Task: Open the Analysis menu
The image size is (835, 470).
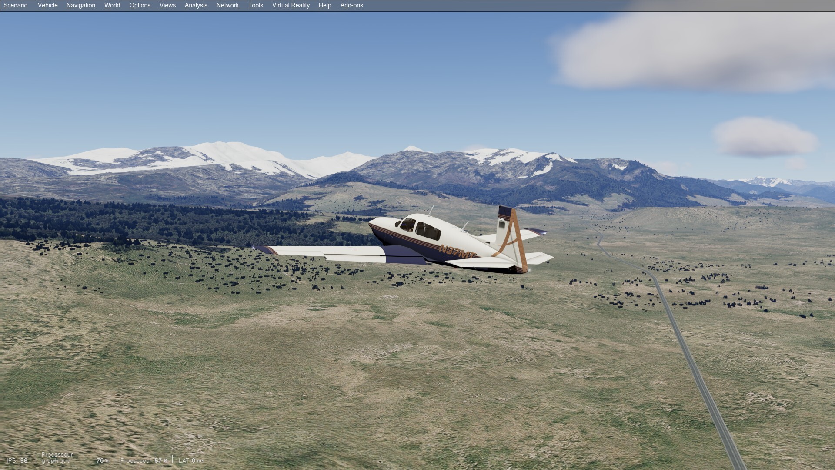Action: click(x=196, y=5)
